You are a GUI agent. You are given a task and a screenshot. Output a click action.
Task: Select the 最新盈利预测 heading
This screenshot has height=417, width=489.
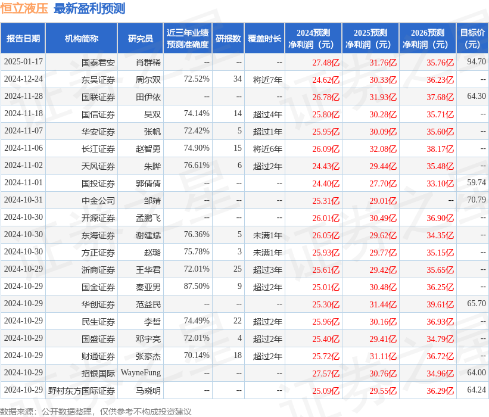pyautogui.click(x=89, y=8)
